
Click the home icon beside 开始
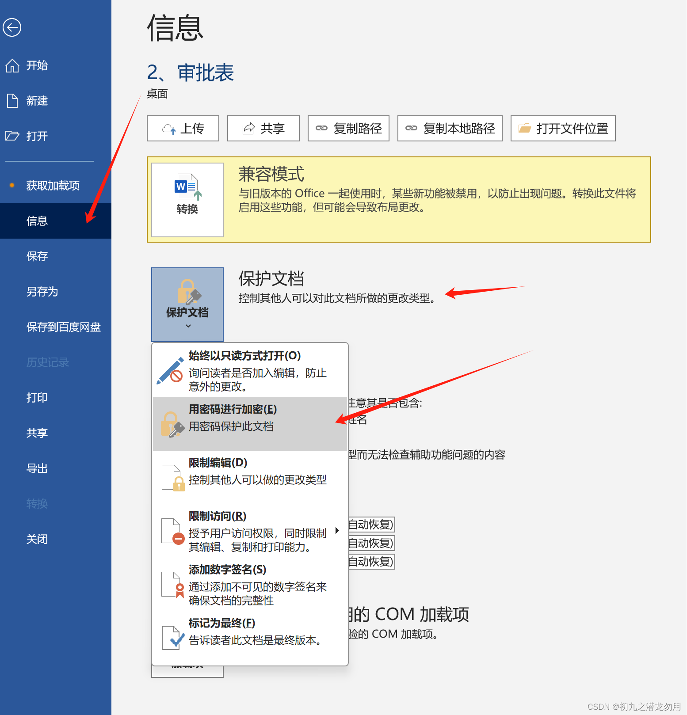(x=12, y=65)
